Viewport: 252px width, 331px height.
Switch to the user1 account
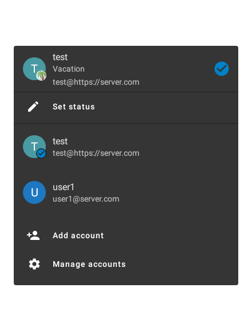point(126,192)
